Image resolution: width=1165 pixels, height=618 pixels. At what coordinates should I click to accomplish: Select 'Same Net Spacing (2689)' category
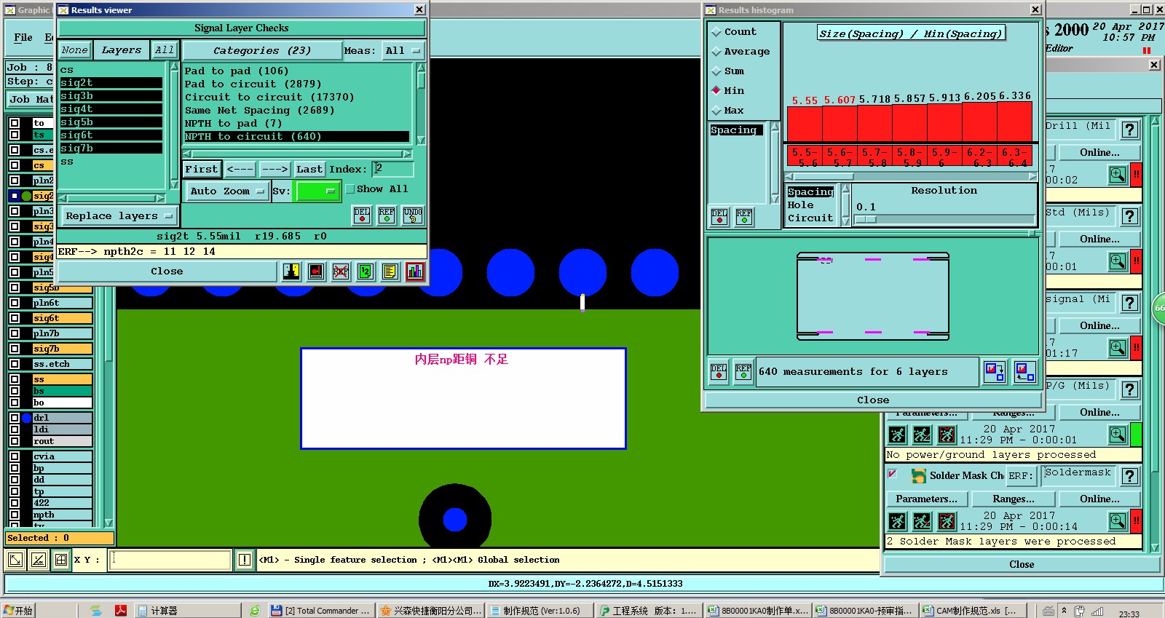click(259, 111)
